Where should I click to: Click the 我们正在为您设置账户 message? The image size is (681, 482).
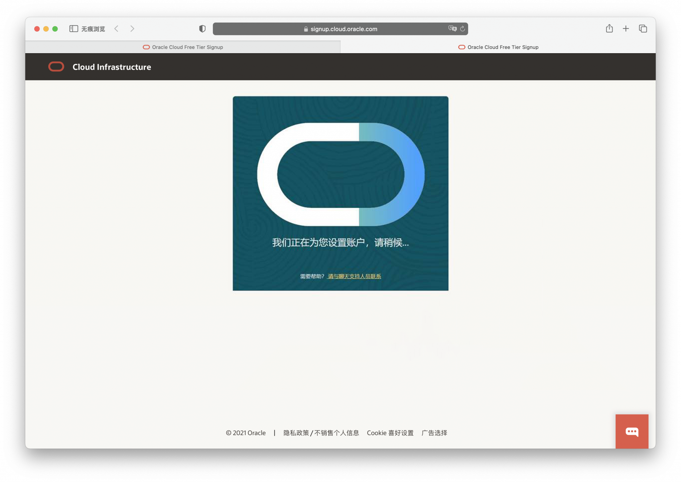340,243
